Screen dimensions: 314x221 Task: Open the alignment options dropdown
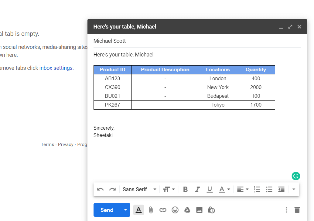tap(242, 189)
